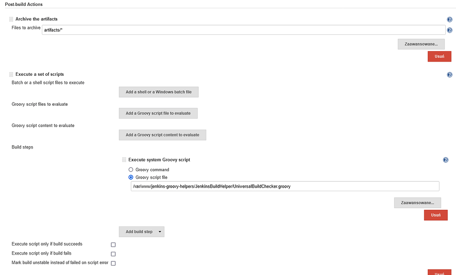The height and width of the screenshot is (275, 456).
Task: Check Execute script only if build fails
Action: pyautogui.click(x=113, y=254)
